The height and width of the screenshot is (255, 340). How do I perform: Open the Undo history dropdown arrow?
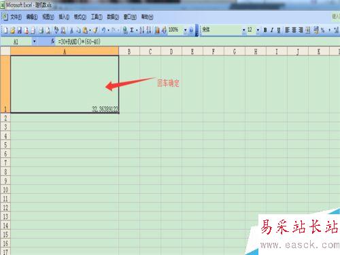(108, 30)
